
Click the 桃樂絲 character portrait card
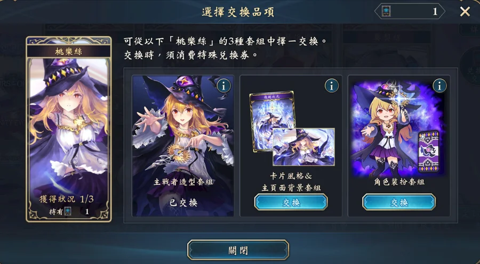click(69, 129)
